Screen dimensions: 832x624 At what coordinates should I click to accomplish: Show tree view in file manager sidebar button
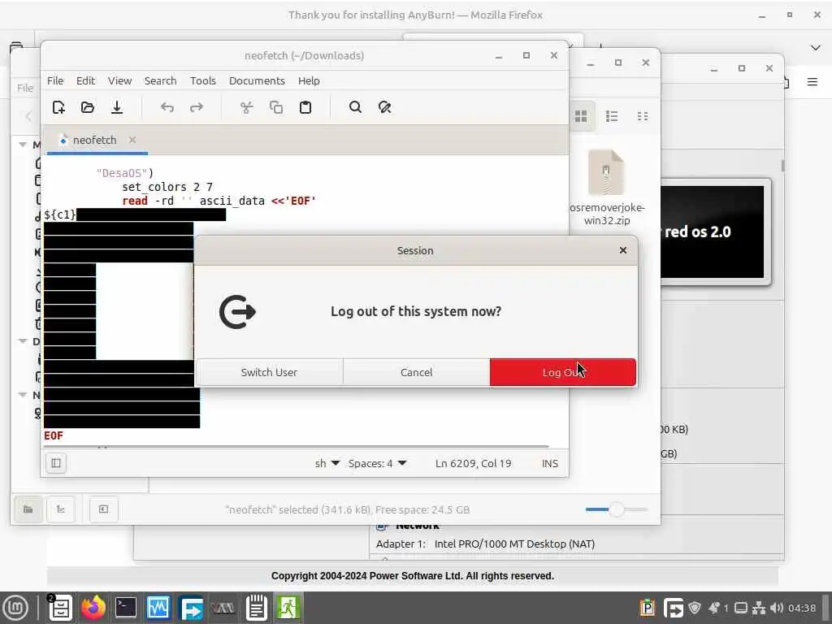point(60,509)
